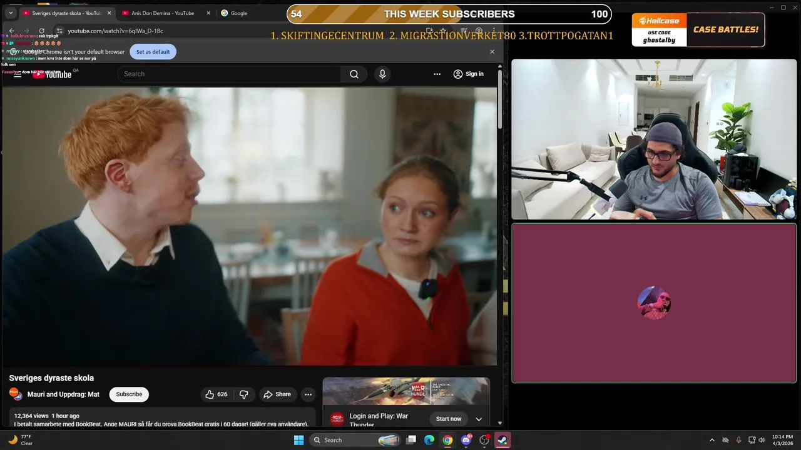Viewport: 801px width, 450px height.
Task: Sign in to YouTube
Action: click(x=468, y=74)
